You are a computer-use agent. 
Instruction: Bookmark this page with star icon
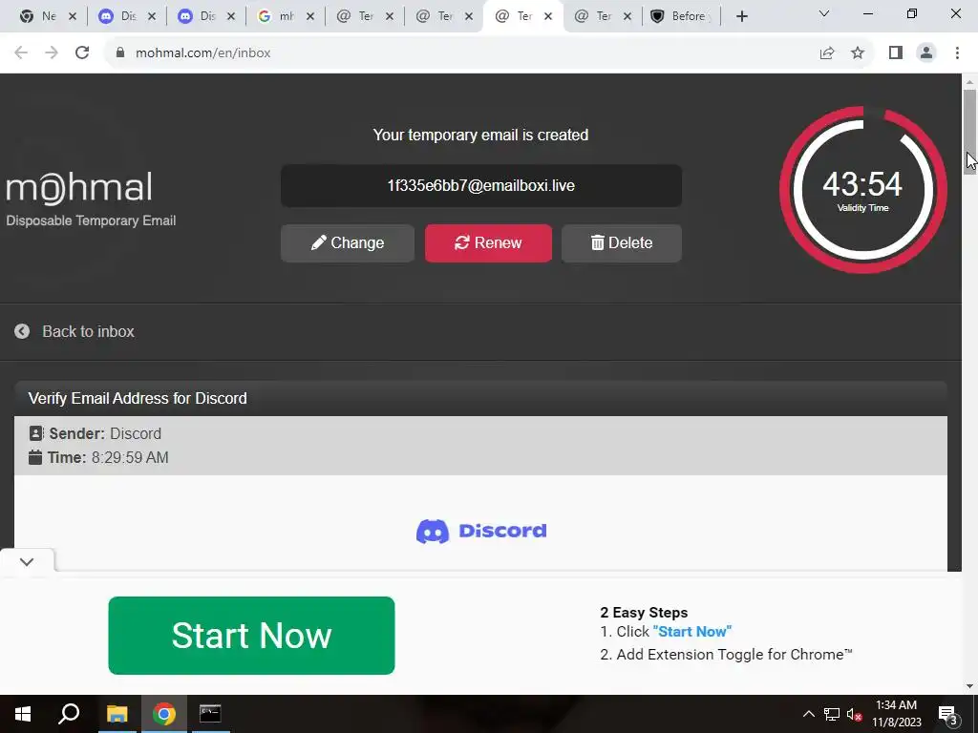(x=858, y=53)
